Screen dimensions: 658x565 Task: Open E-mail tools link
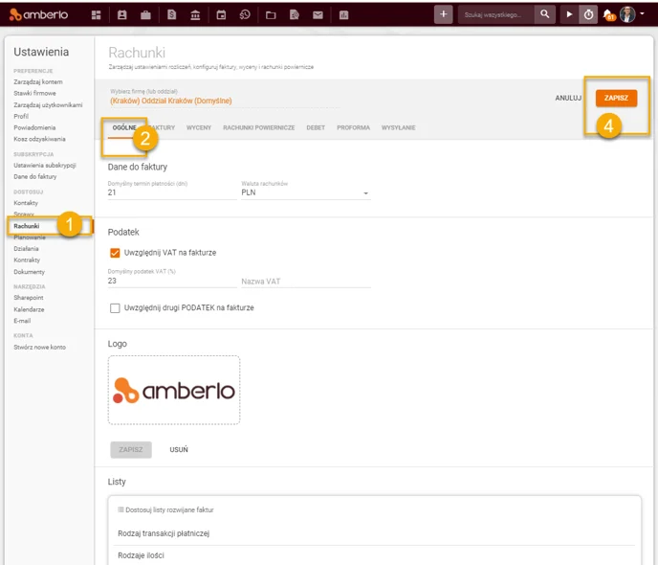pyautogui.click(x=22, y=321)
